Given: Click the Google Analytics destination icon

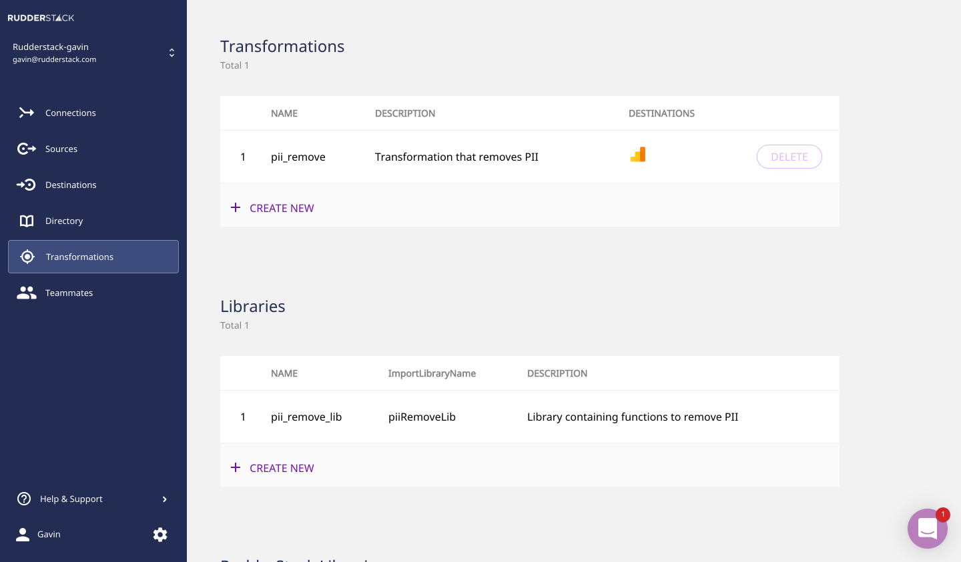Looking at the screenshot, I should click(638, 155).
